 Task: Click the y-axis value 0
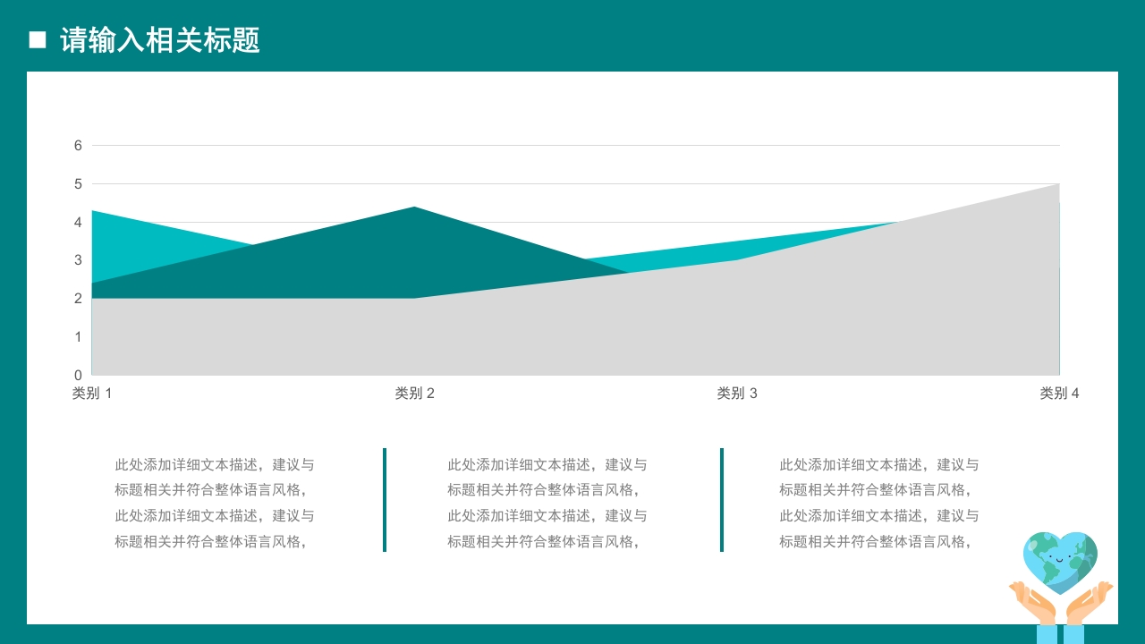(78, 375)
